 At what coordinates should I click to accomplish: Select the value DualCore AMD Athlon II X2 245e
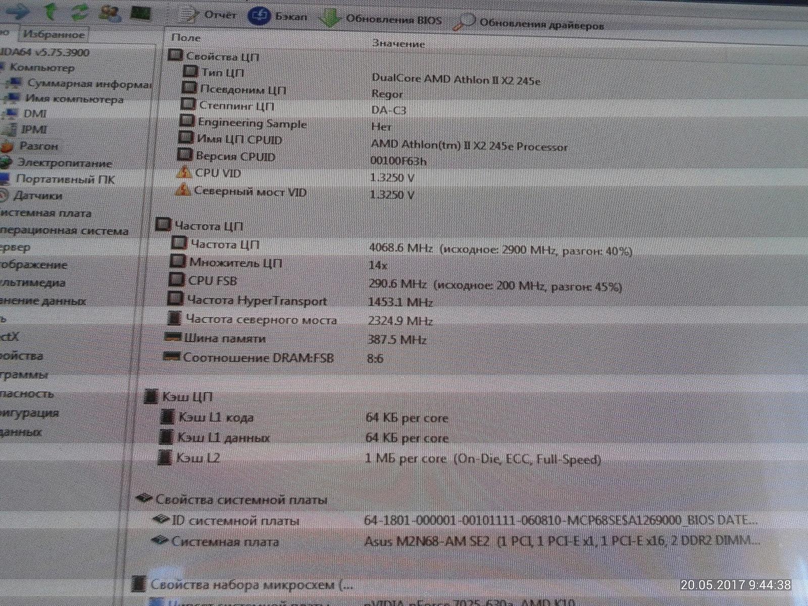tap(456, 80)
